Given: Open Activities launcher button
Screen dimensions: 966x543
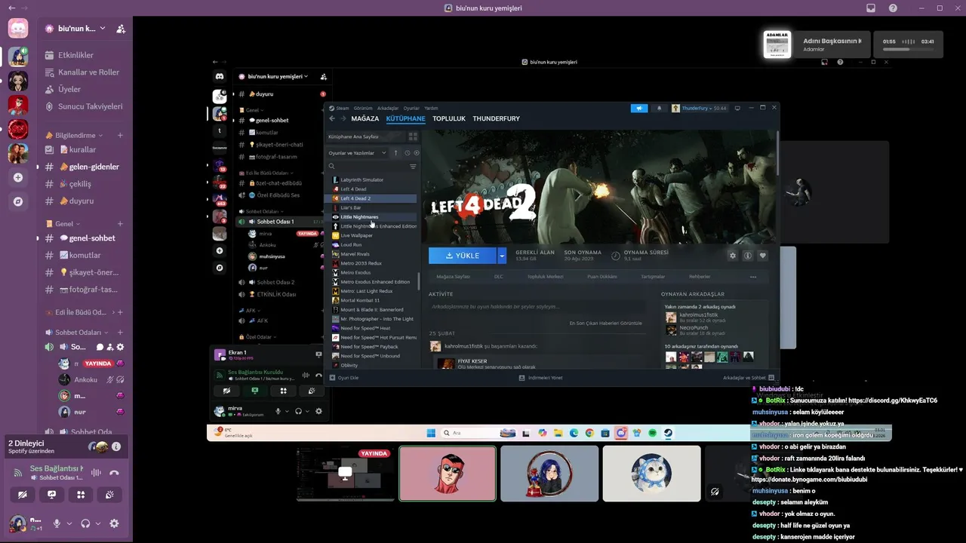Looking at the screenshot, I should (x=81, y=495).
